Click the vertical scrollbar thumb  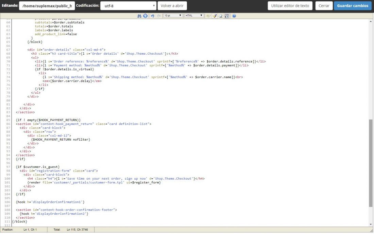tap(371, 163)
